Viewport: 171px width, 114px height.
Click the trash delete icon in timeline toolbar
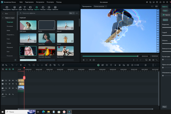point(21,65)
